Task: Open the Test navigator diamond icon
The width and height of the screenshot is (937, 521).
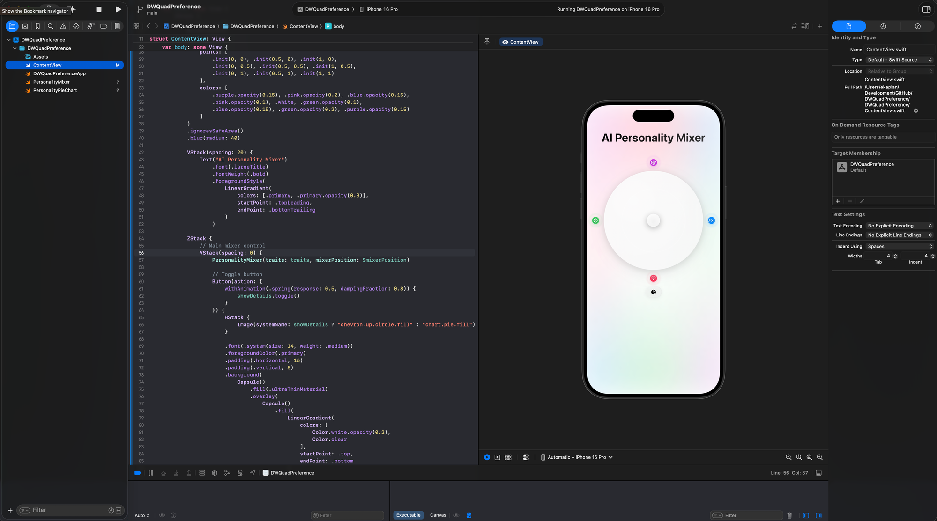Action: coord(76,26)
